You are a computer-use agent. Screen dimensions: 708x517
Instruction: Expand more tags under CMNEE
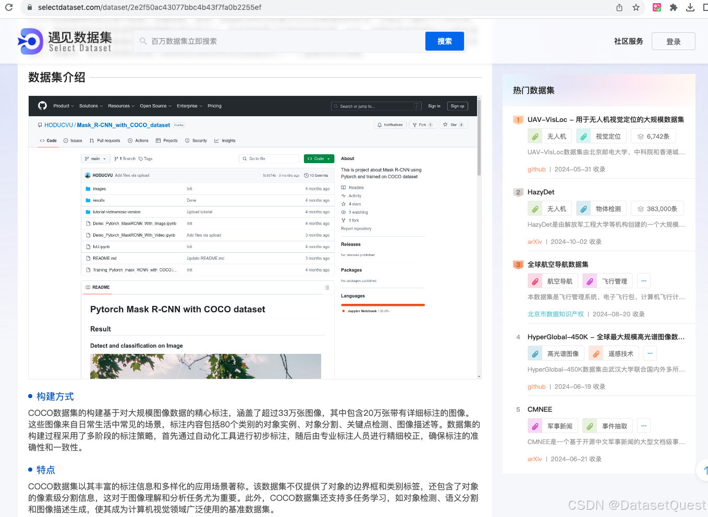coord(644,426)
